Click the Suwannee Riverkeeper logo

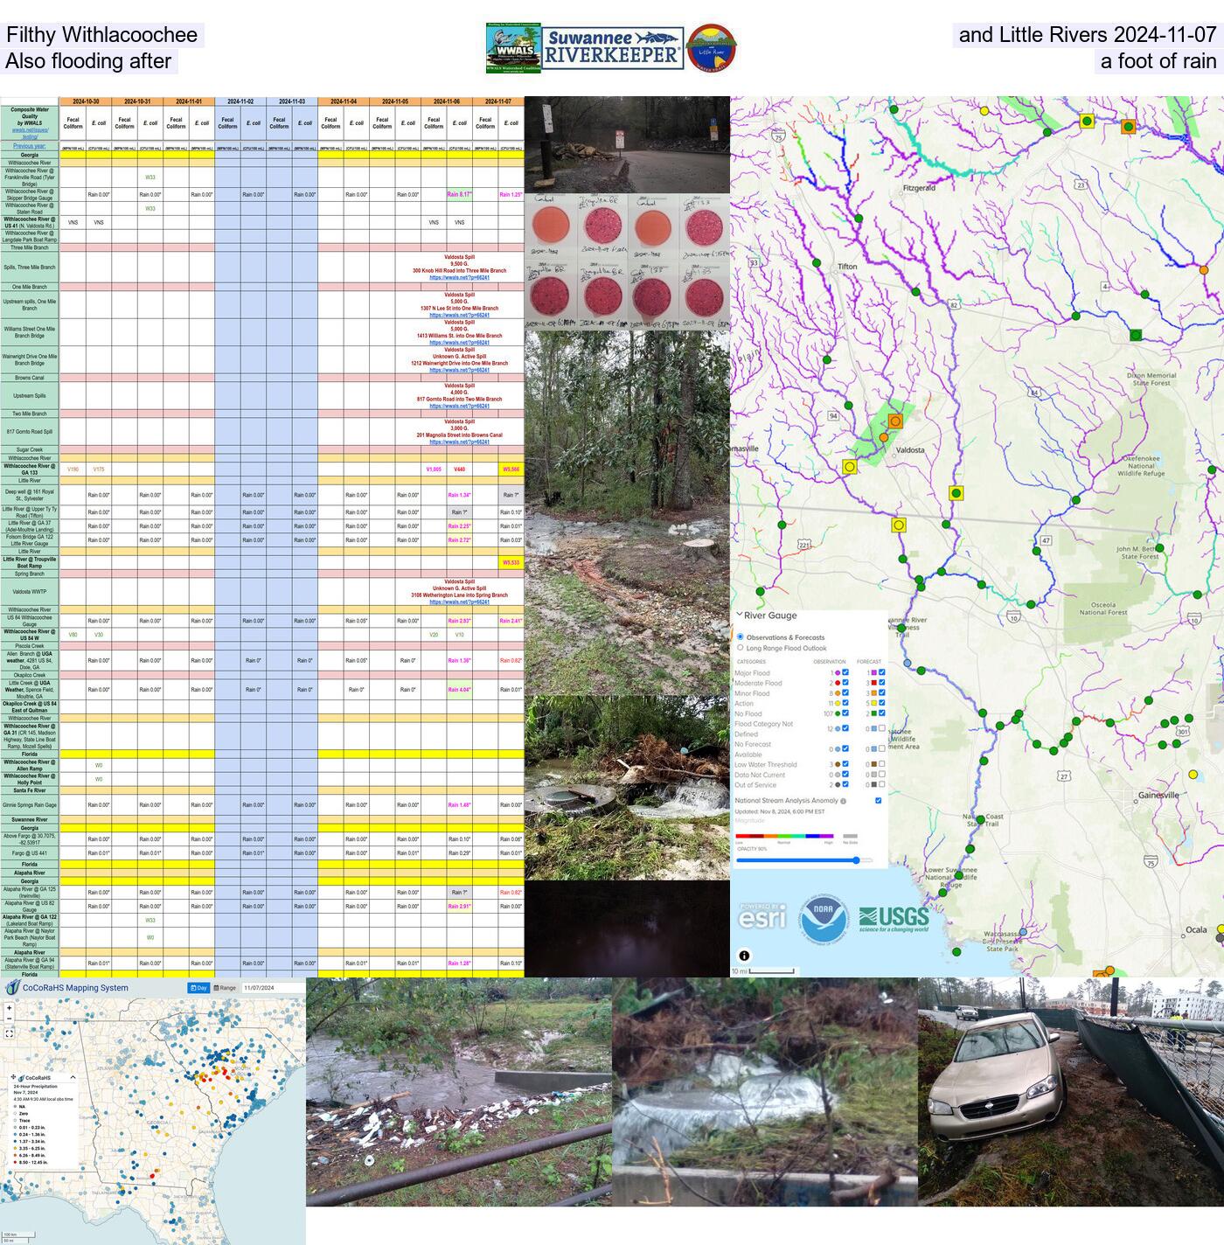(613, 48)
